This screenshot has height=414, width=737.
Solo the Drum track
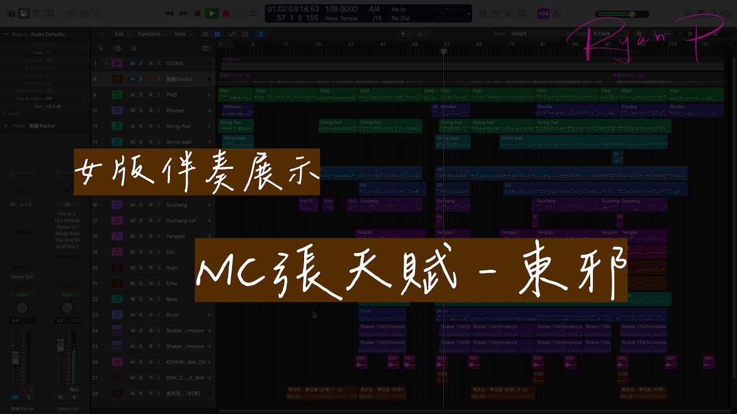pyautogui.click(x=141, y=315)
